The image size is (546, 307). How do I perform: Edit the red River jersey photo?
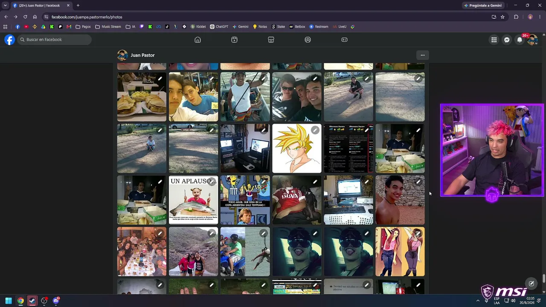click(x=315, y=182)
